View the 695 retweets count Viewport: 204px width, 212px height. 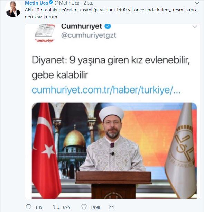(x=66, y=207)
